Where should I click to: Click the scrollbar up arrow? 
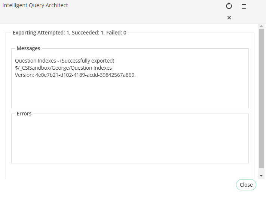261,26
